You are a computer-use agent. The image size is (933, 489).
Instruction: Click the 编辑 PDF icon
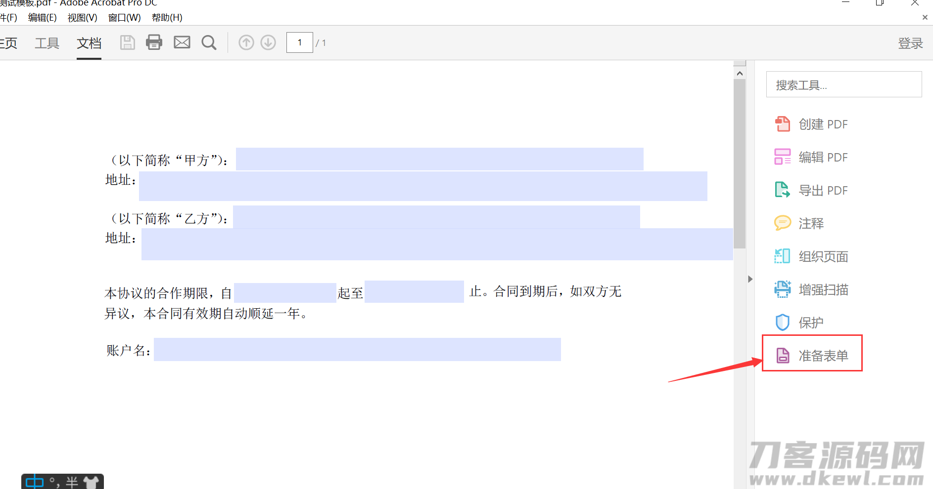point(782,157)
